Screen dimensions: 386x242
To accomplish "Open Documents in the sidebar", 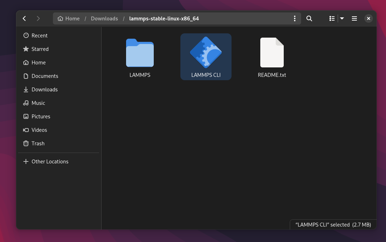I will click(59, 76).
